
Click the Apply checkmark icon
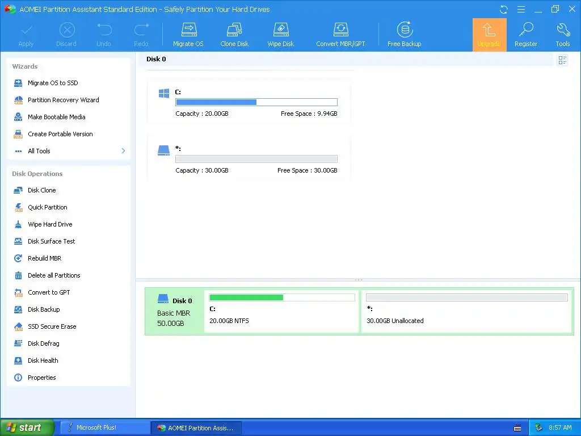click(26, 31)
